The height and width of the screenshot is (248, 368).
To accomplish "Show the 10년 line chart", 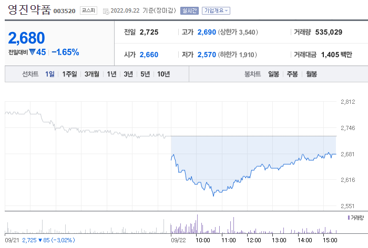I will point(163,74).
